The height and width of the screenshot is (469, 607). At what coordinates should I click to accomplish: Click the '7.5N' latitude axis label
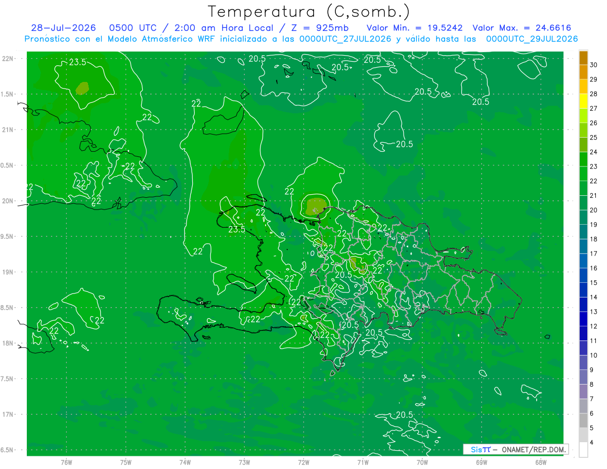[x=8, y=379]
